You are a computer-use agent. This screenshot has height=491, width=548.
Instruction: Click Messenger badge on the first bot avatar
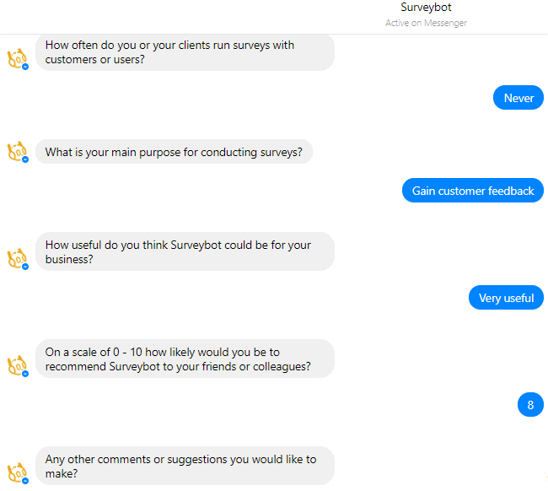click(x=25, y=67)
